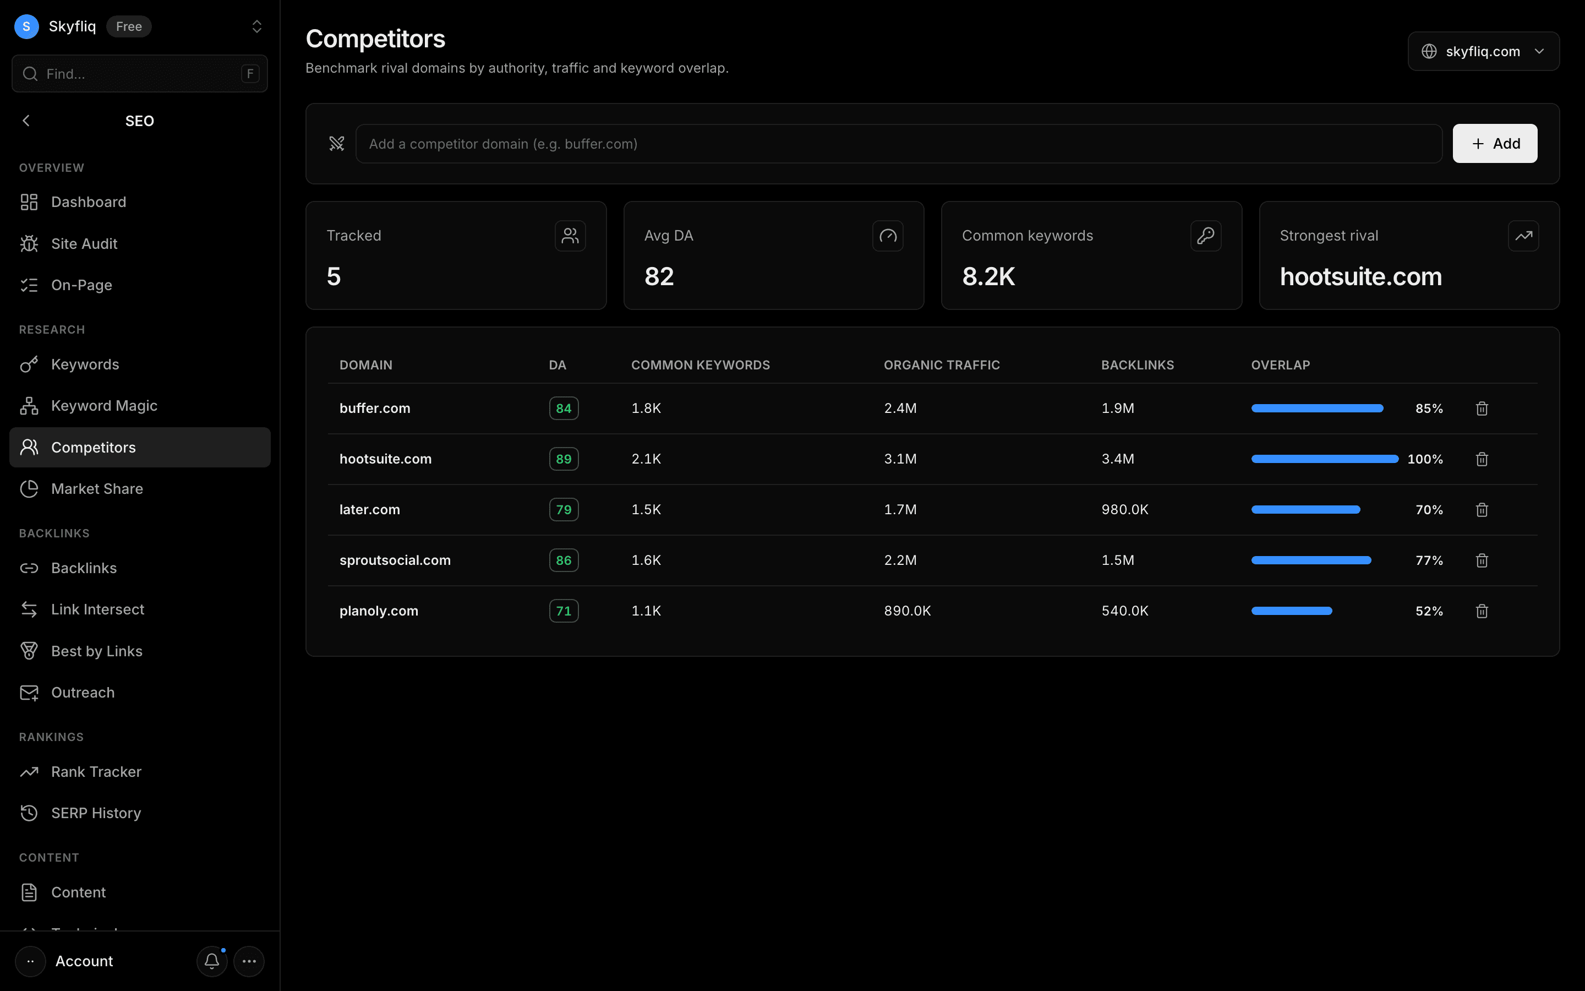Go to Outreach
Image resolution: width=1585 pixels, height=991 pixels.
coord(139,693)
